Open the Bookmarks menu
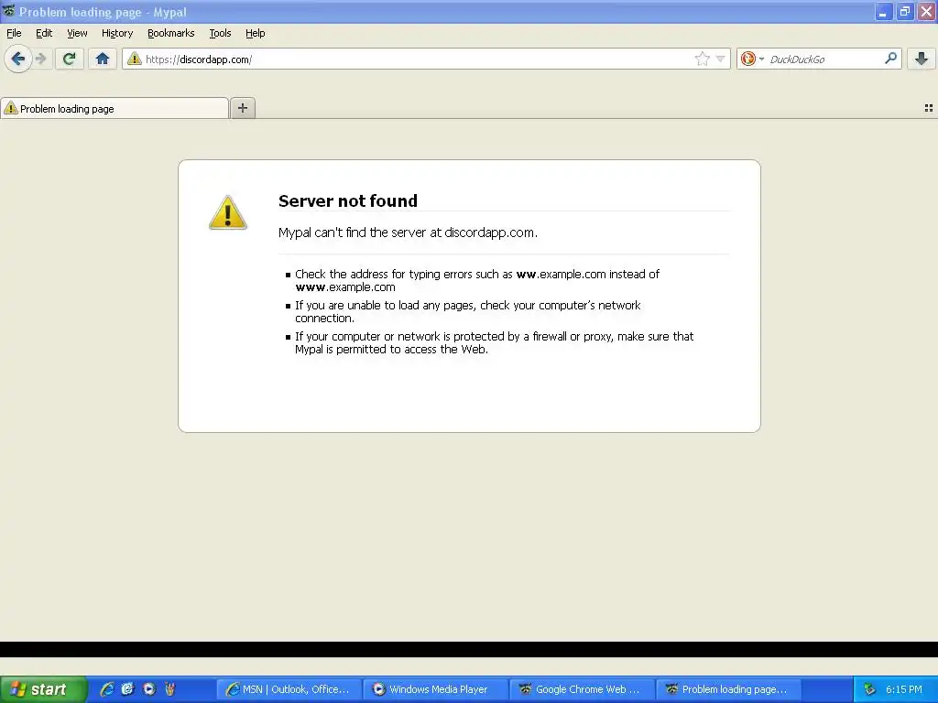 pyautogui.click(x=170, y=33)
